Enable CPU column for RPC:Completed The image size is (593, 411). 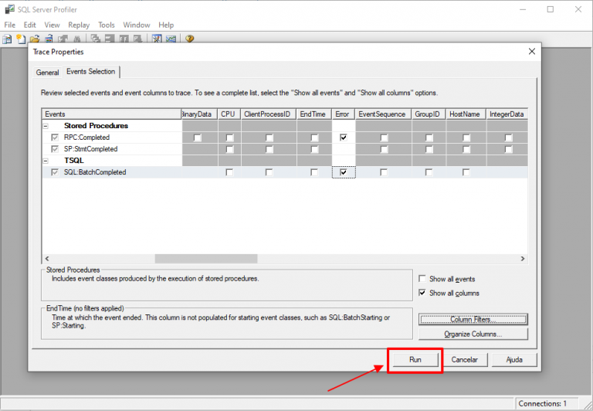(229, 138)
